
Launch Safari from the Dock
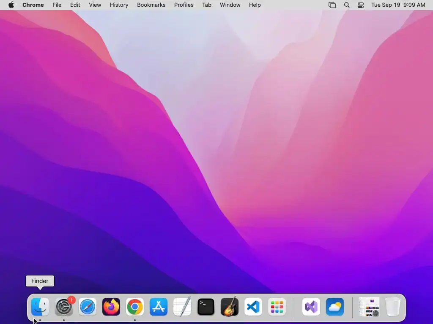(88, 307)
